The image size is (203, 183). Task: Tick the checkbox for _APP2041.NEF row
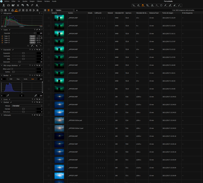pos(48,18)
